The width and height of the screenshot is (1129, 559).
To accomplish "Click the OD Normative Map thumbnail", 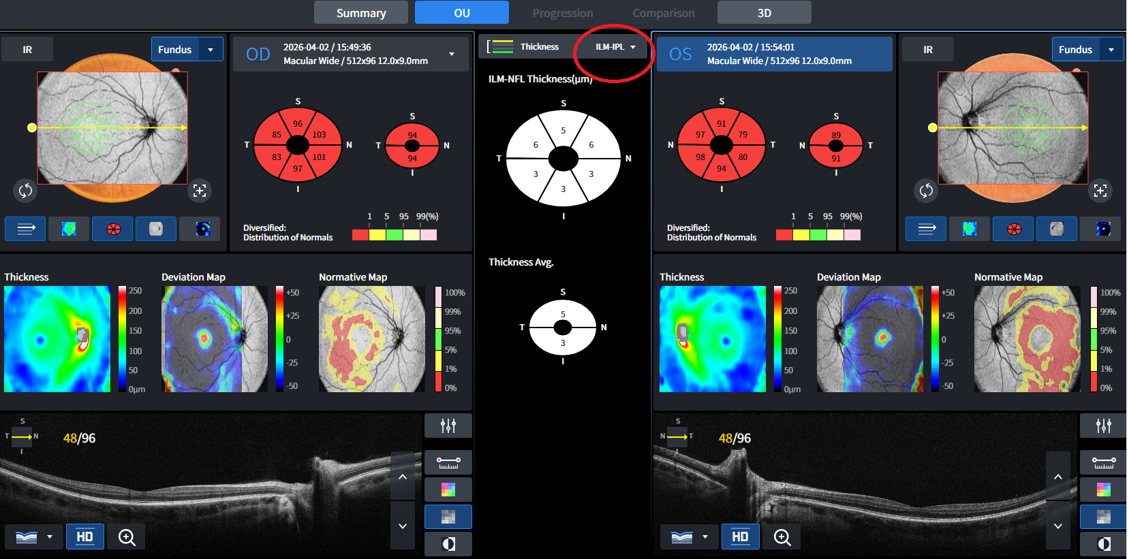I will point(372,339).
